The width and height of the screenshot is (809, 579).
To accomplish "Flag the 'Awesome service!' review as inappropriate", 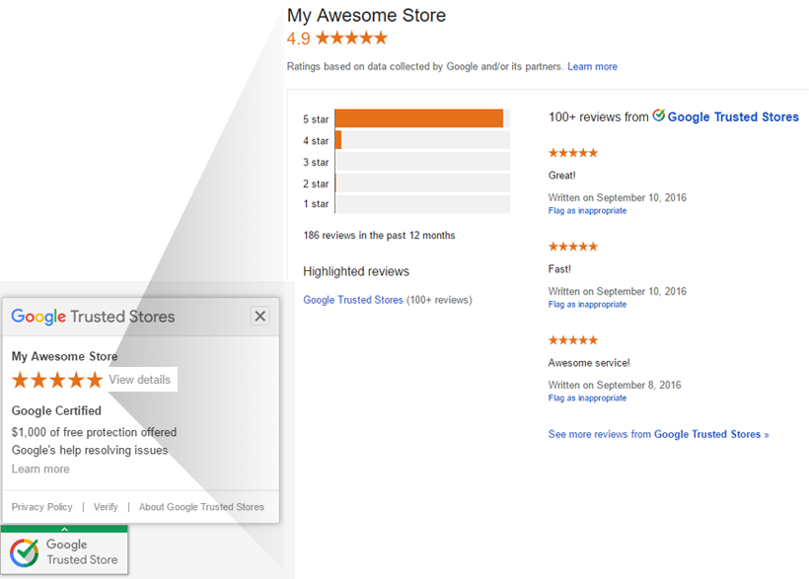I will 587,398.
